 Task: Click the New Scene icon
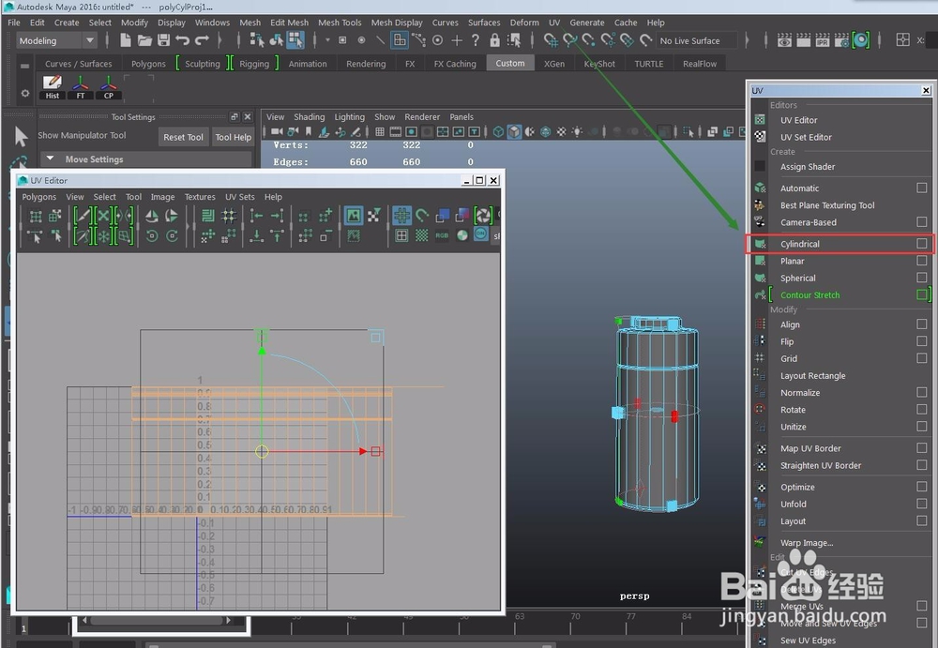click(x=125, y=40)
